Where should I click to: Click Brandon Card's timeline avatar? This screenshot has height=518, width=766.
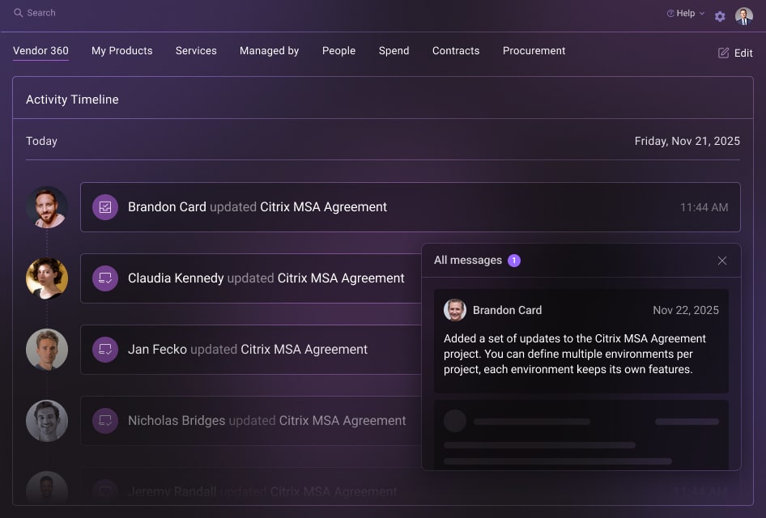[46, 207]
